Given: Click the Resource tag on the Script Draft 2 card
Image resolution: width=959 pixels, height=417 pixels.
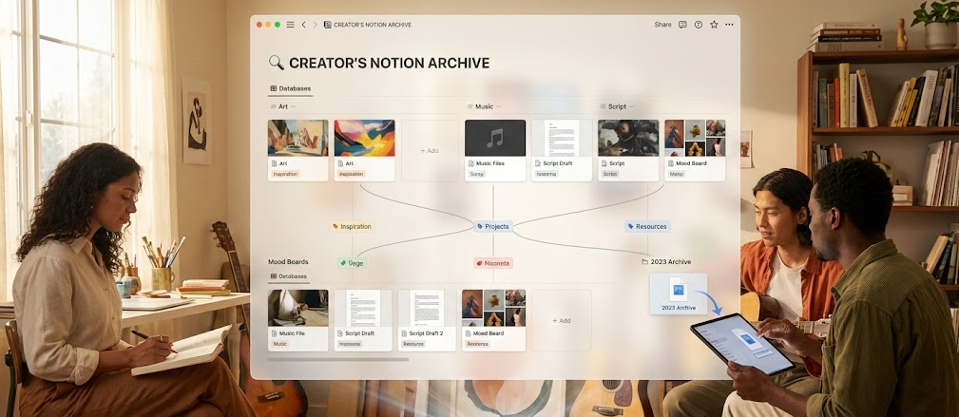Looking at the screenshot, I should [x=413, y=344].
